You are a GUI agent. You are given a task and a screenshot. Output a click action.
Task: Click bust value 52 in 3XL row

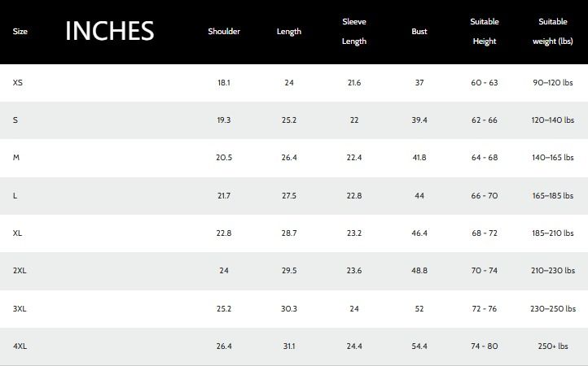(419, 309)
